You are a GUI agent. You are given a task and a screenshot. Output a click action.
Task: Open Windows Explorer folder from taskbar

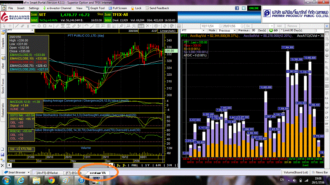click(x=36, y=180)
